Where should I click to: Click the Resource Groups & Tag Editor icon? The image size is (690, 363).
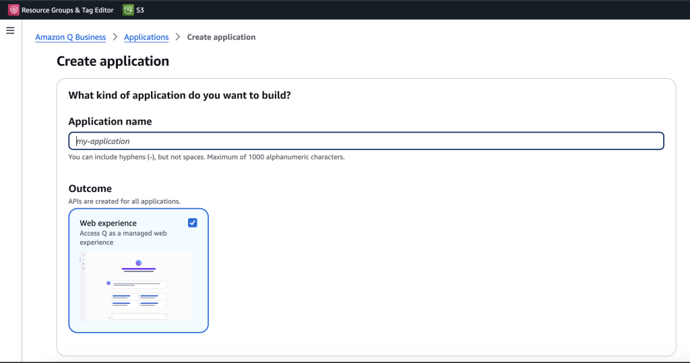click(13, 9)
